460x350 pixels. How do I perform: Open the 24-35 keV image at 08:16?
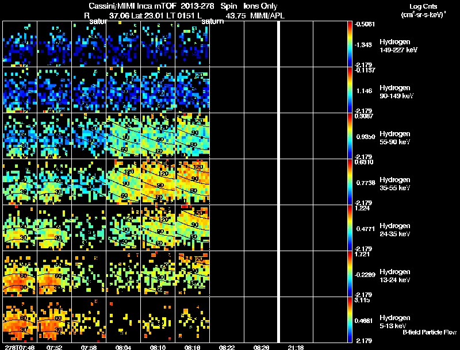click(x=192, y=228)
